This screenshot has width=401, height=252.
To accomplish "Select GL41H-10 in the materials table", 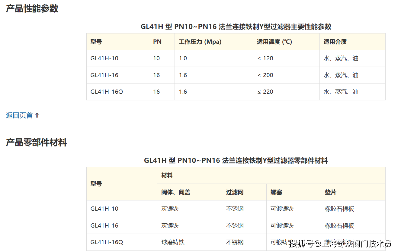I will 104,209.
